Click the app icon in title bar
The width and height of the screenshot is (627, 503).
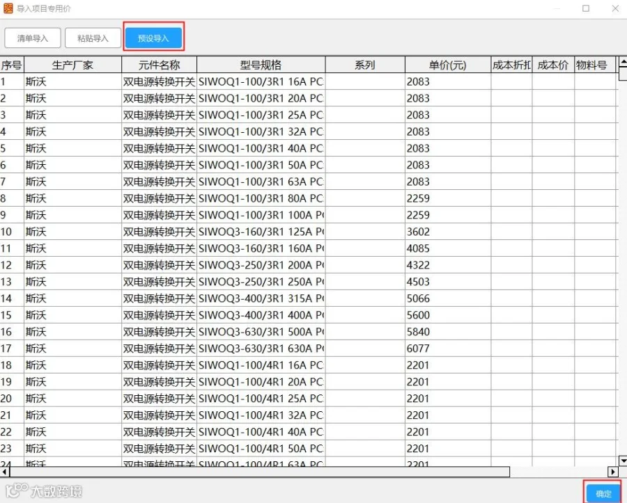(8, 8)
